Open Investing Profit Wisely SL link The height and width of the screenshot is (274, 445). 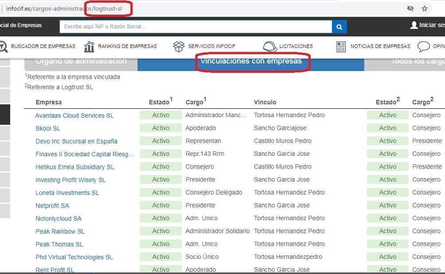click(x=71, y=180)
